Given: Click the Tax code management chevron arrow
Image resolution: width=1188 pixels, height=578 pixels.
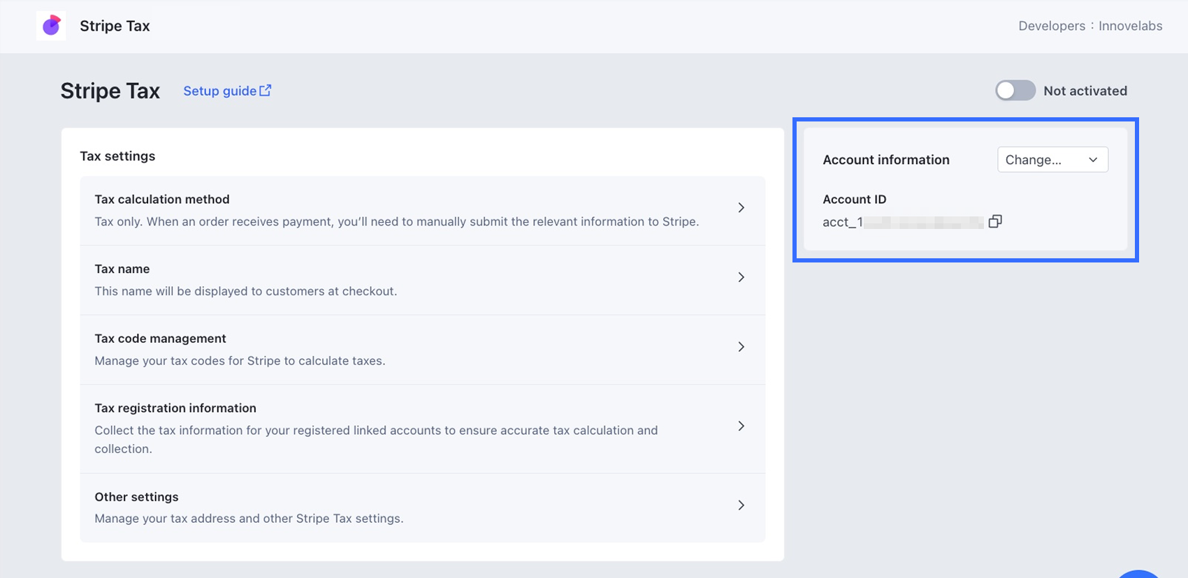Looking at the screenshot, I should [x=741, y=347].
